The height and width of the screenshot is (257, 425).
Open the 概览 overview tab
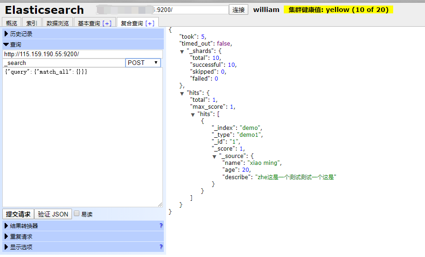click(x=12, y=23)
